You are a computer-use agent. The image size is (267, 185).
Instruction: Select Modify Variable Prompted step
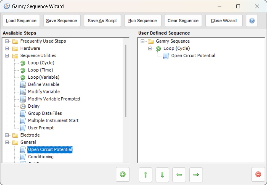54,99
